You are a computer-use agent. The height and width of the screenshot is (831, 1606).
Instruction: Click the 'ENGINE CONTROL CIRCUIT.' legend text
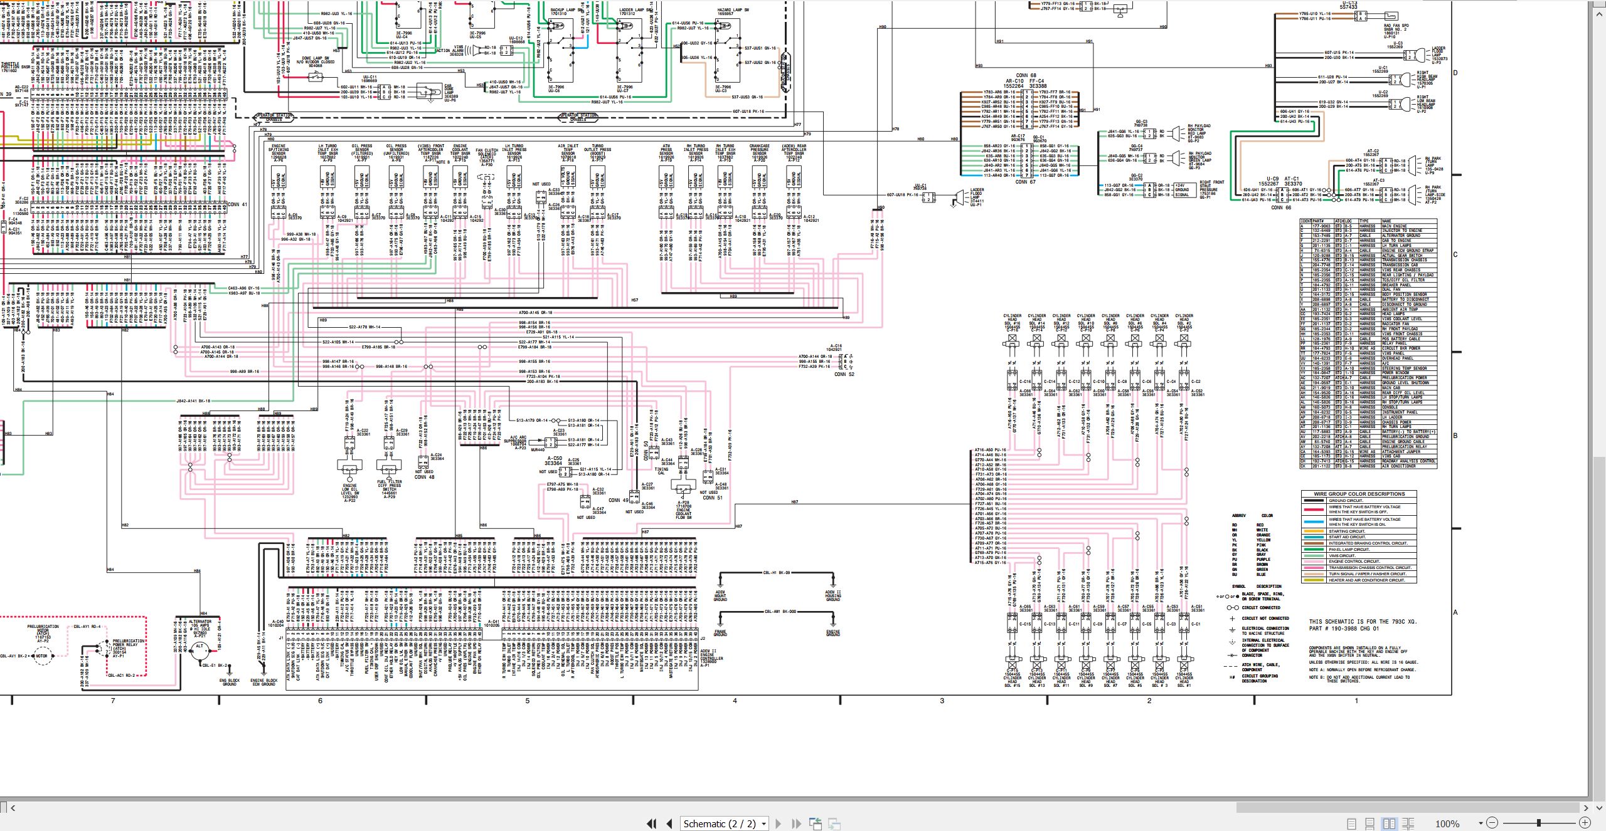coord(1354,562)
